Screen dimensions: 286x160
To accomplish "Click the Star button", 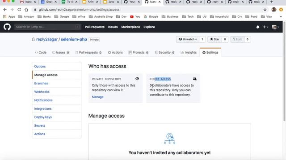I will [214, 39].
